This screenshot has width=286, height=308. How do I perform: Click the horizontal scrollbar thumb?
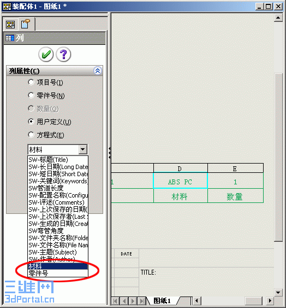tap(253, 300)
